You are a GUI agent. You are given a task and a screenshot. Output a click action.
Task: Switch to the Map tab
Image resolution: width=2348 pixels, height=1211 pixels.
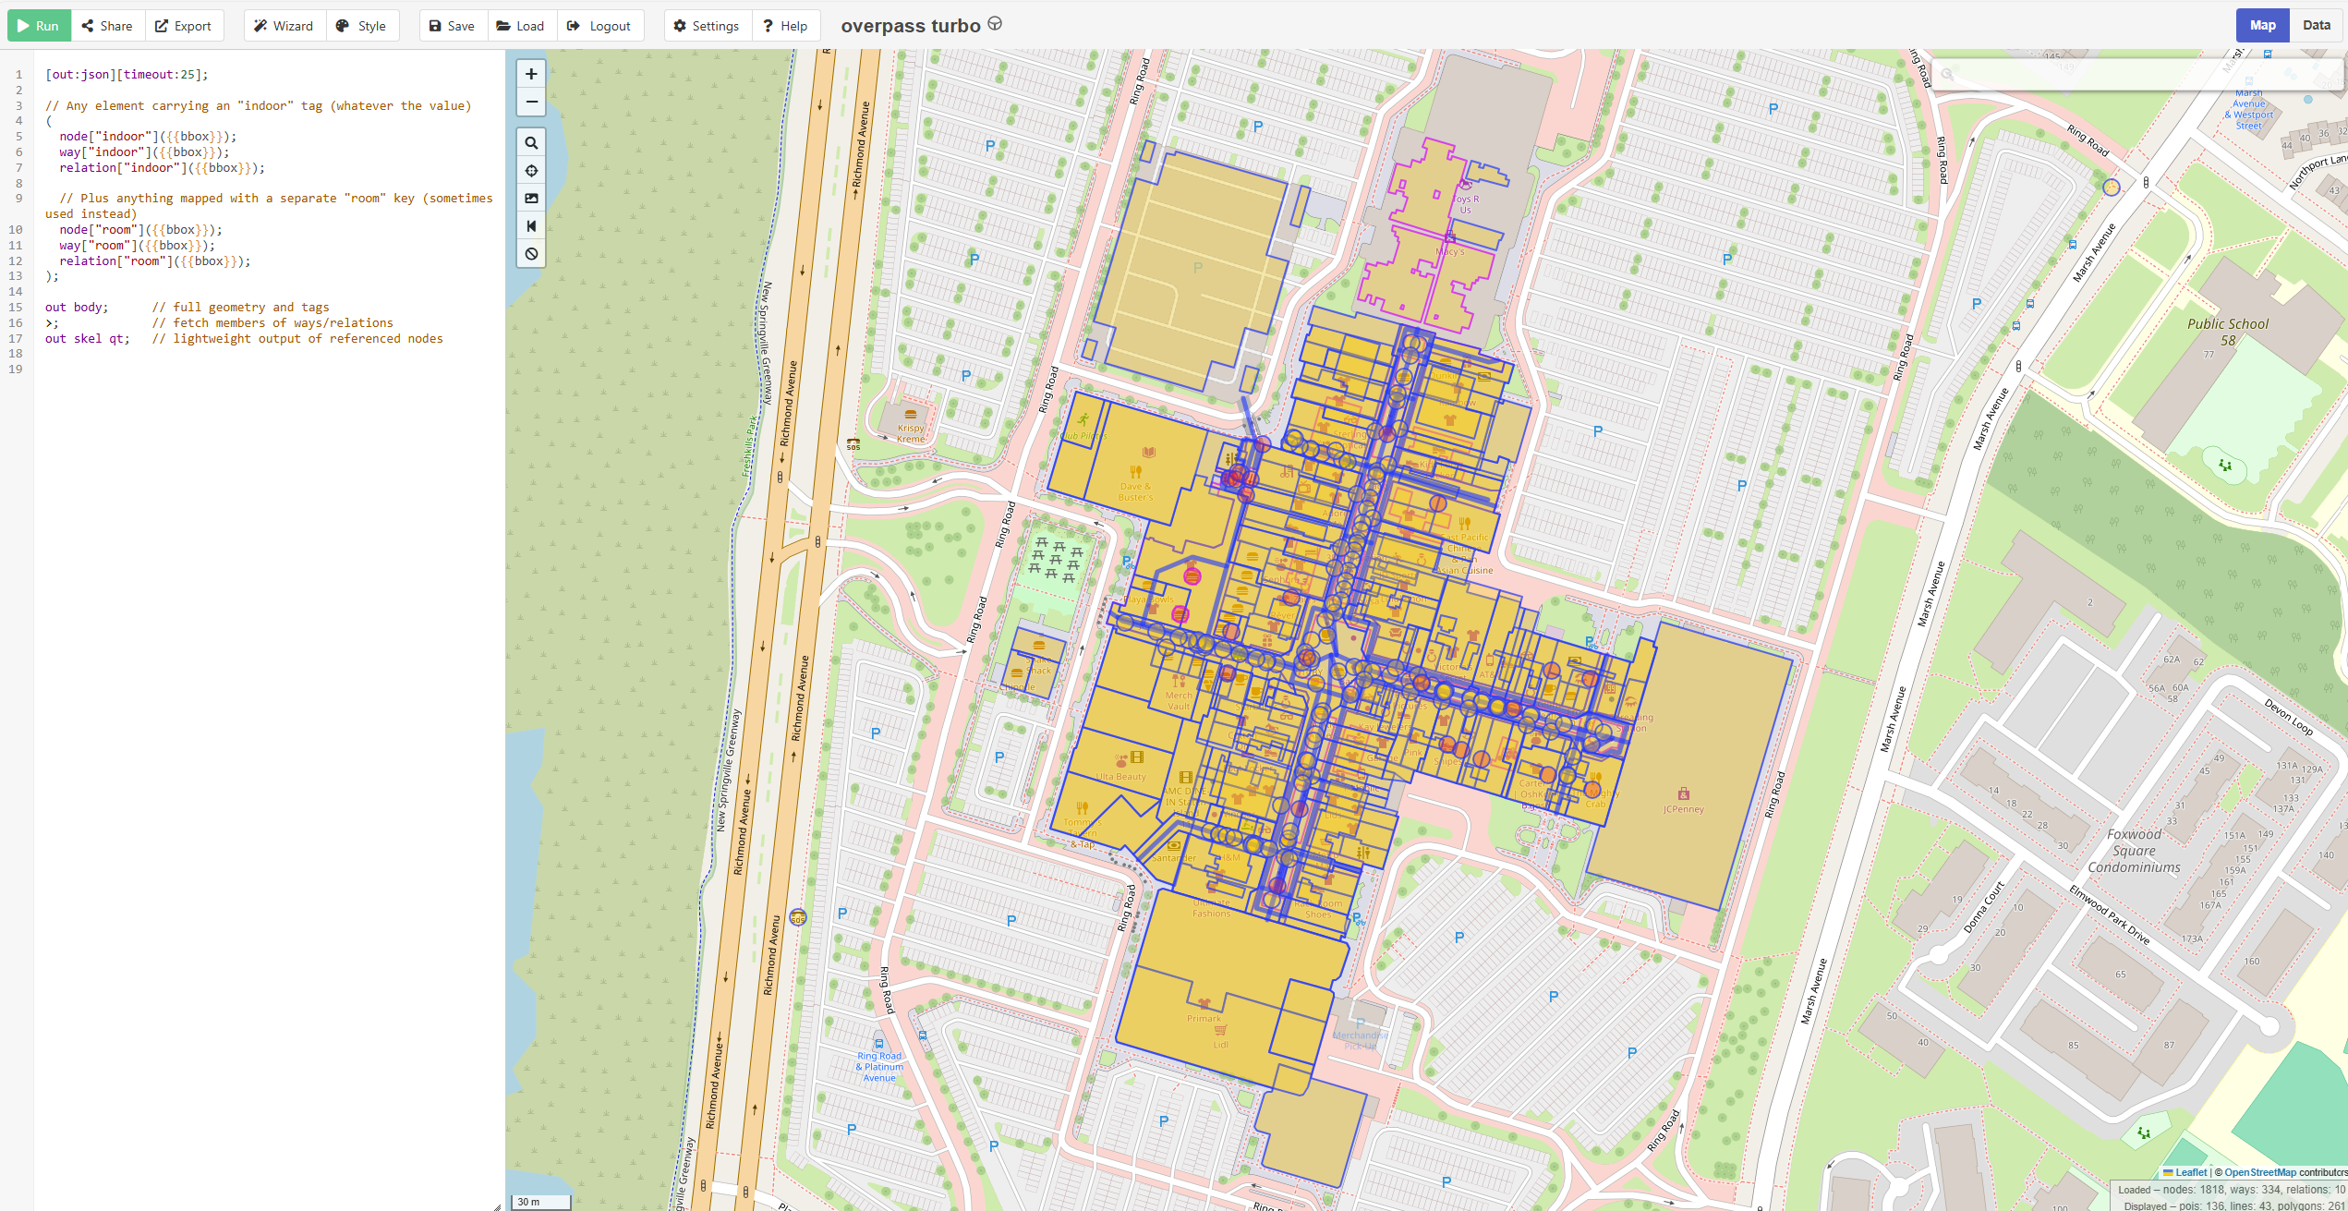pyautogui.click(x=2262, y=25)
